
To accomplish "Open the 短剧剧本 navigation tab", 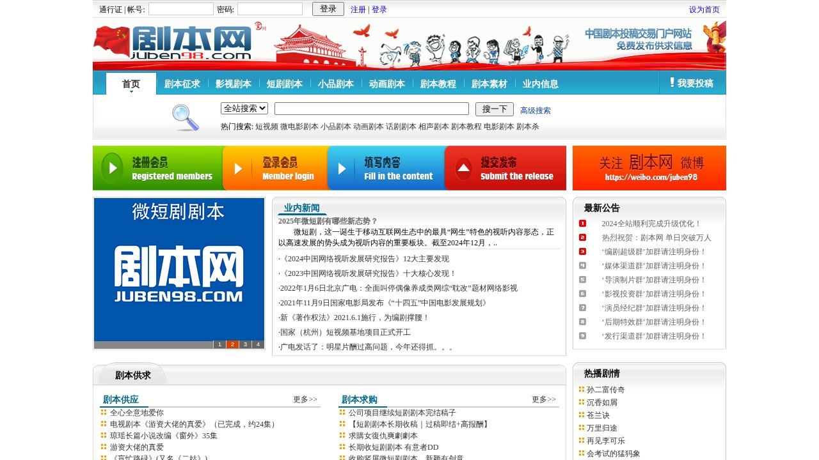I will [x=284, y=83].
